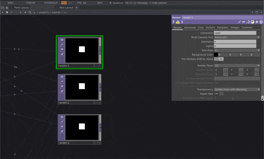
Task: Click the bookmark star icon in path bar
Action: [x=25, y=12]
